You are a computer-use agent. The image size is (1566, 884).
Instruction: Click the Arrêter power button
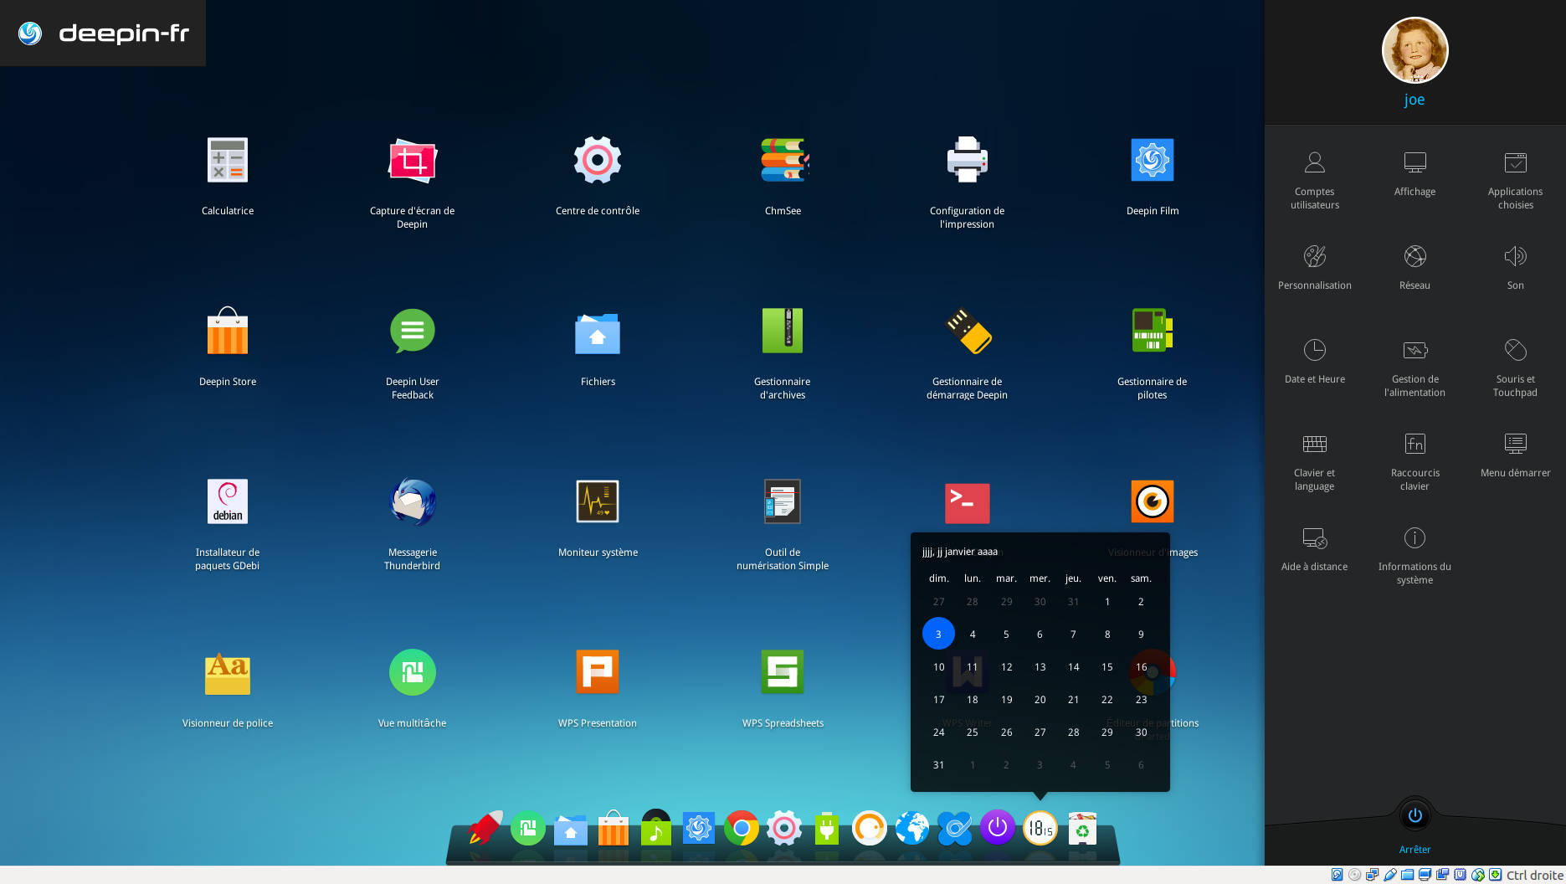[1415, 815]
